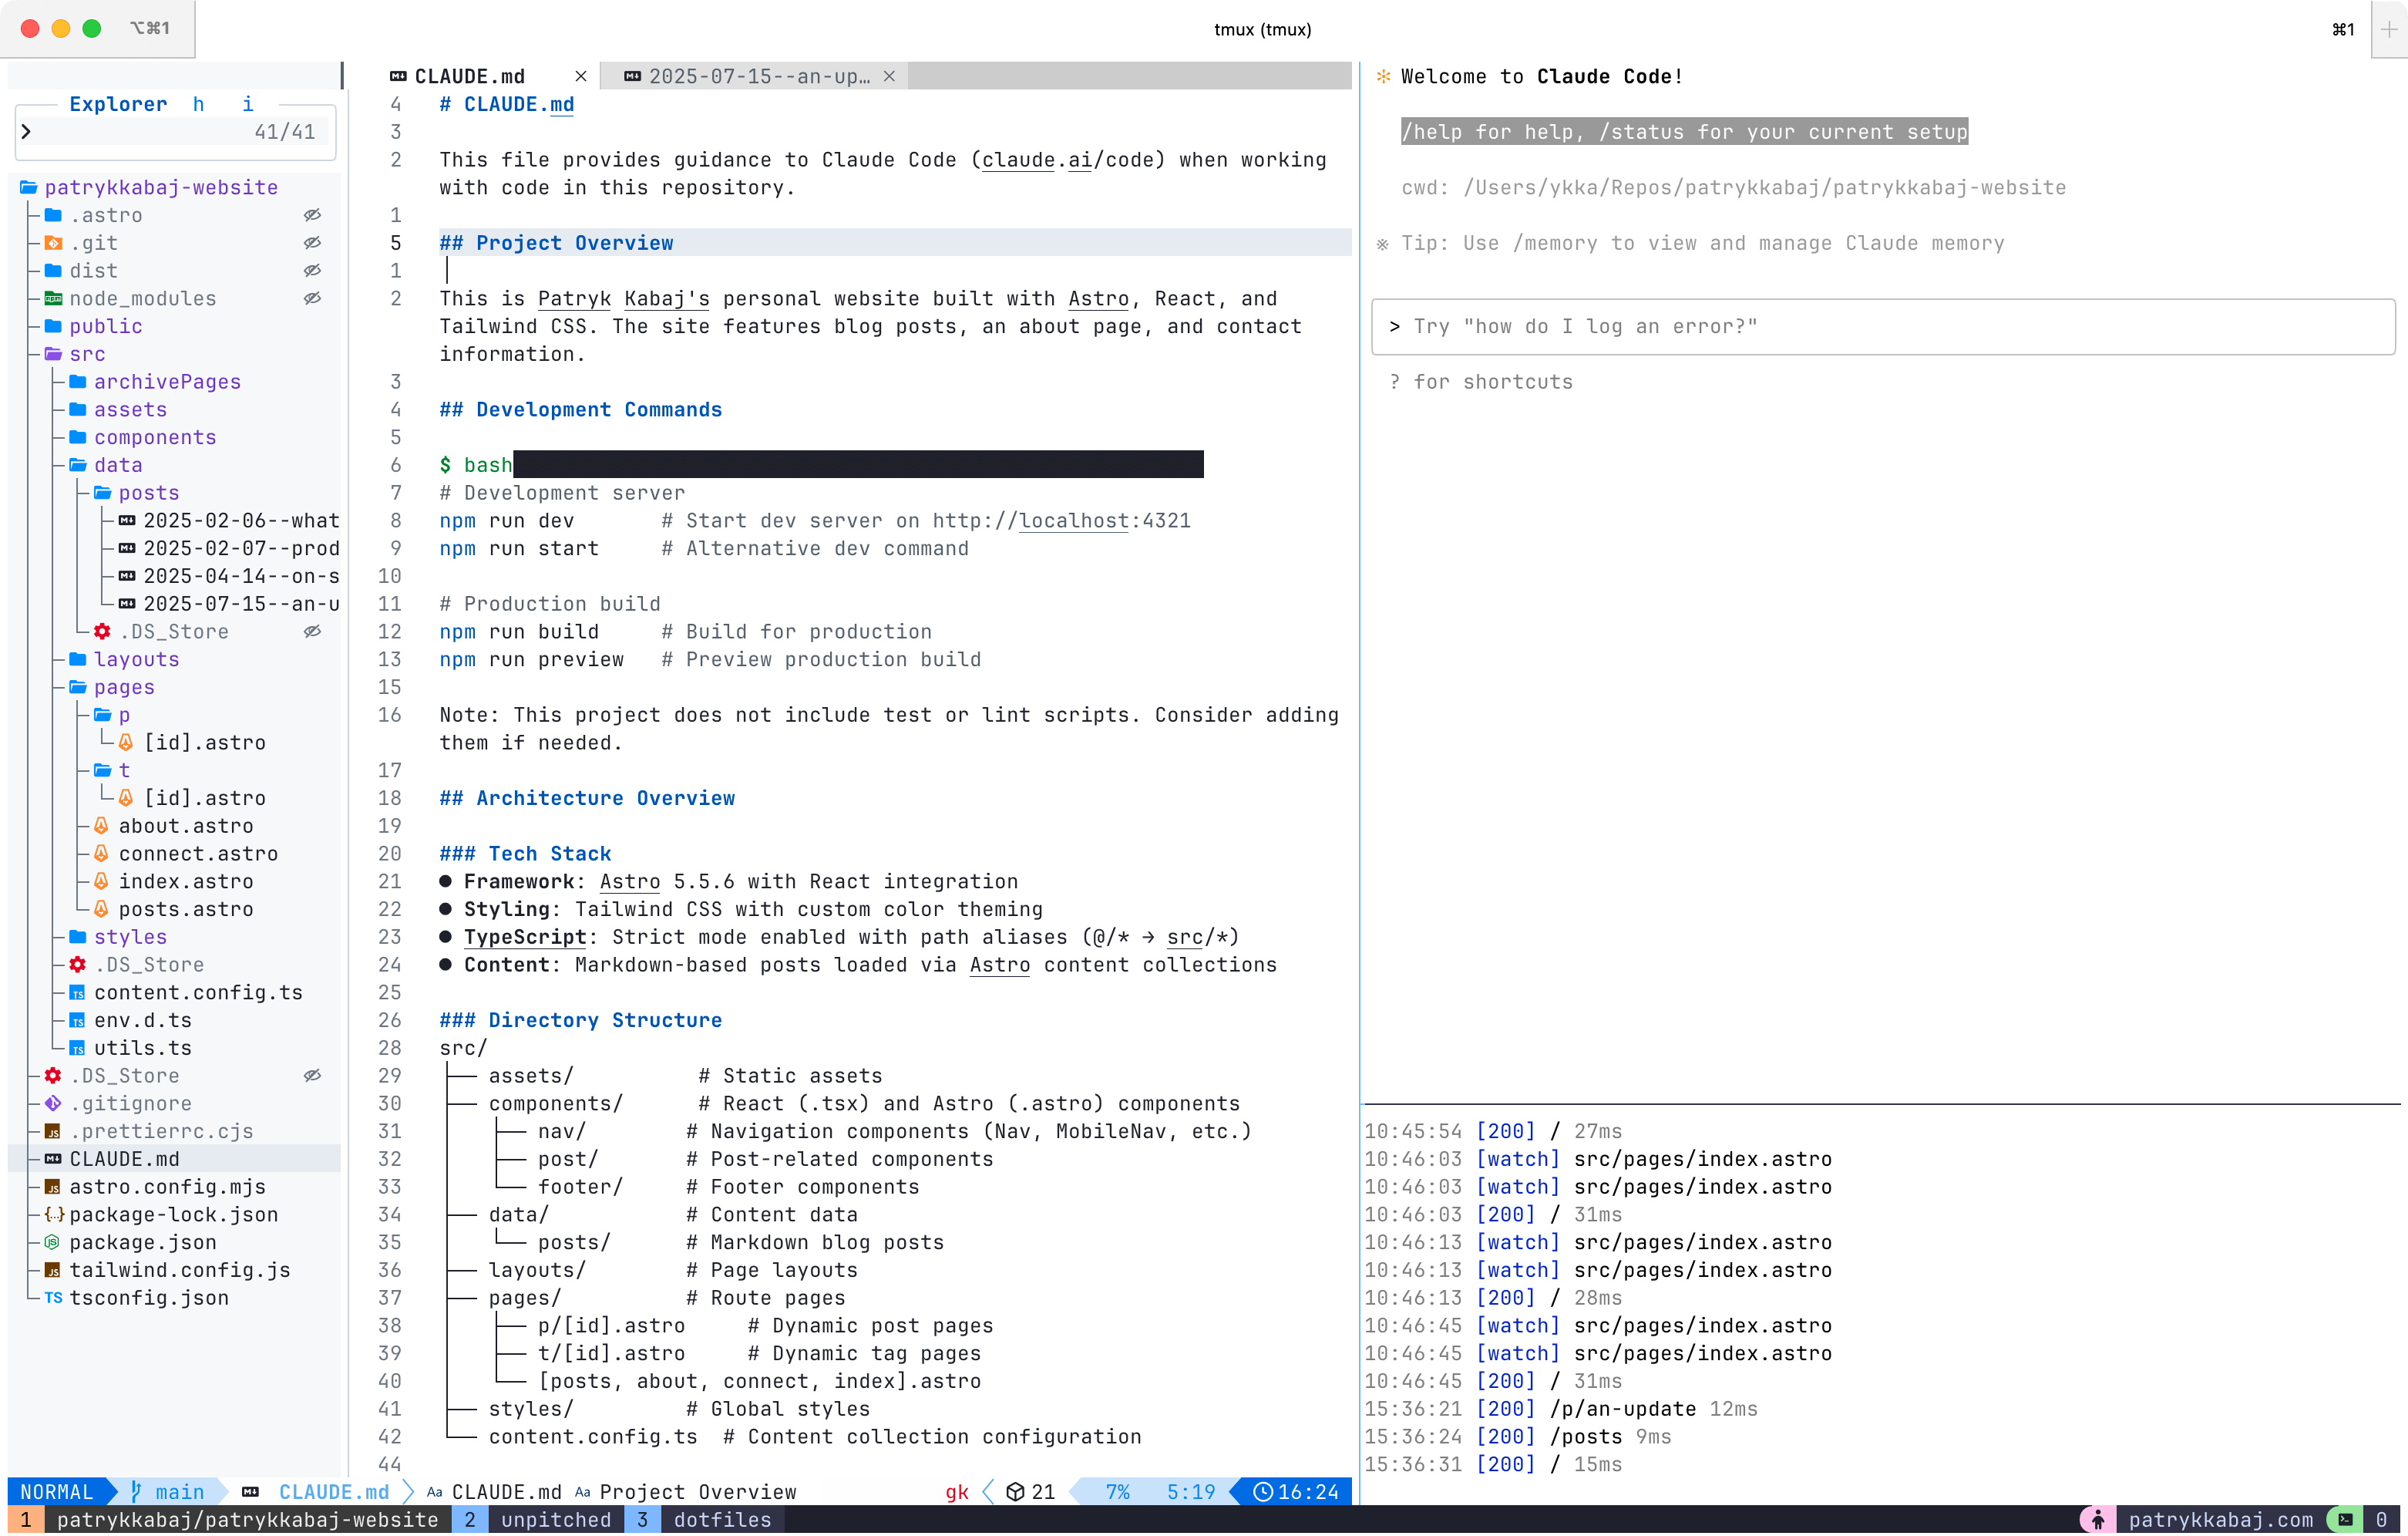Select the dotfiles tmux window
The image size is (2408, 1536).
722,1520
